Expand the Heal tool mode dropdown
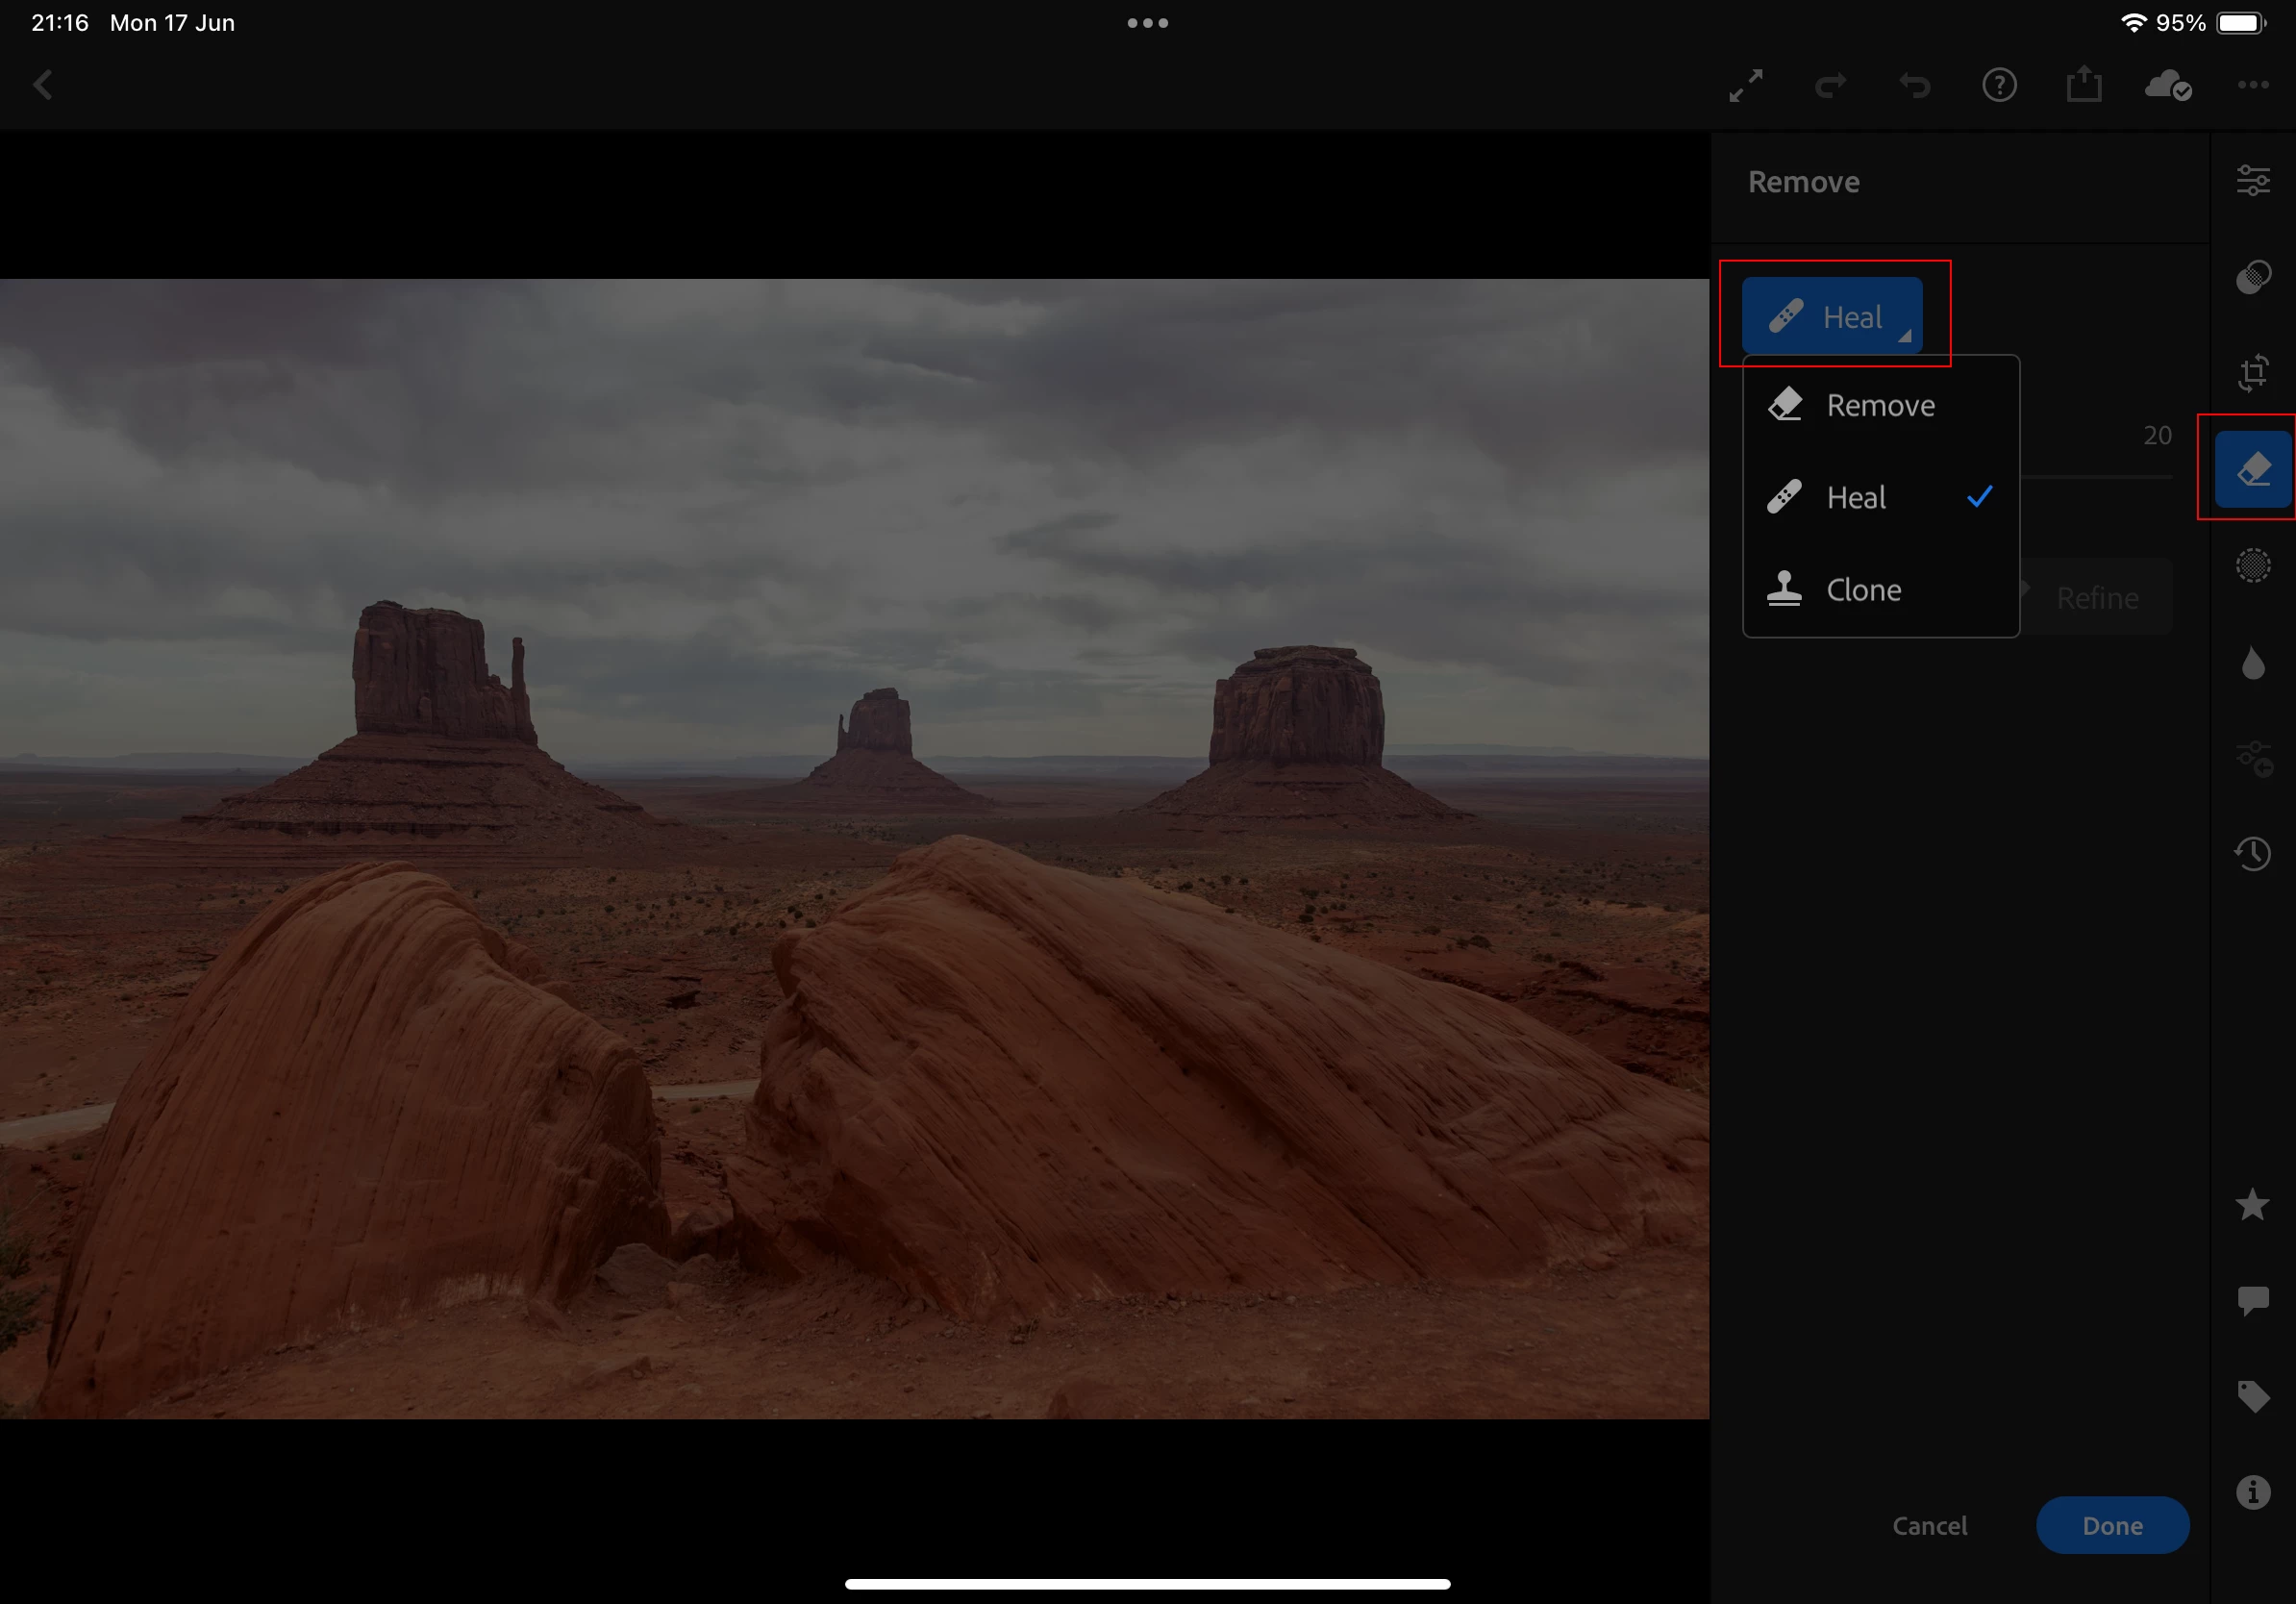The height and width of the screenshot is (1604, 2296). 1832,316
